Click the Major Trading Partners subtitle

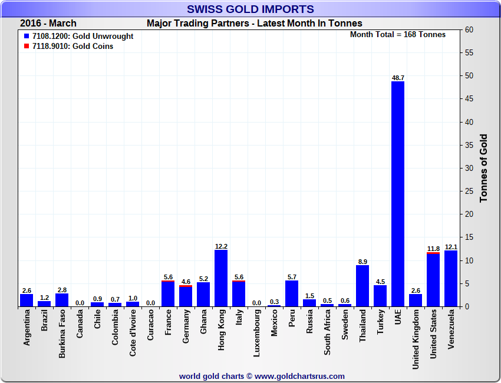point(254,24)
